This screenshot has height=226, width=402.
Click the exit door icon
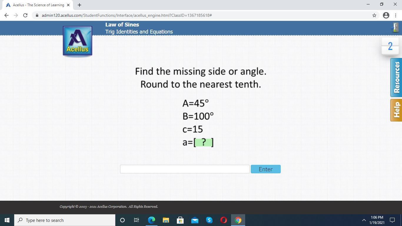[x=395, y=28]
